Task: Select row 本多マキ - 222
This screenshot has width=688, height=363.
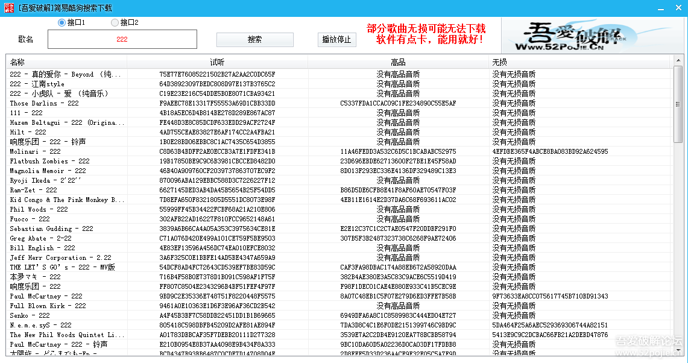Action: (338, 277)
